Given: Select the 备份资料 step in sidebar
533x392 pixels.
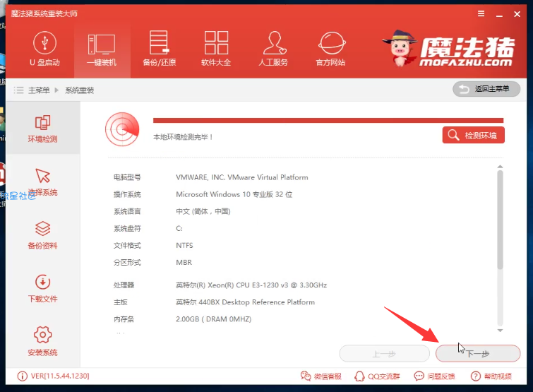Looking at the screenshot, I should pos(43,235).
